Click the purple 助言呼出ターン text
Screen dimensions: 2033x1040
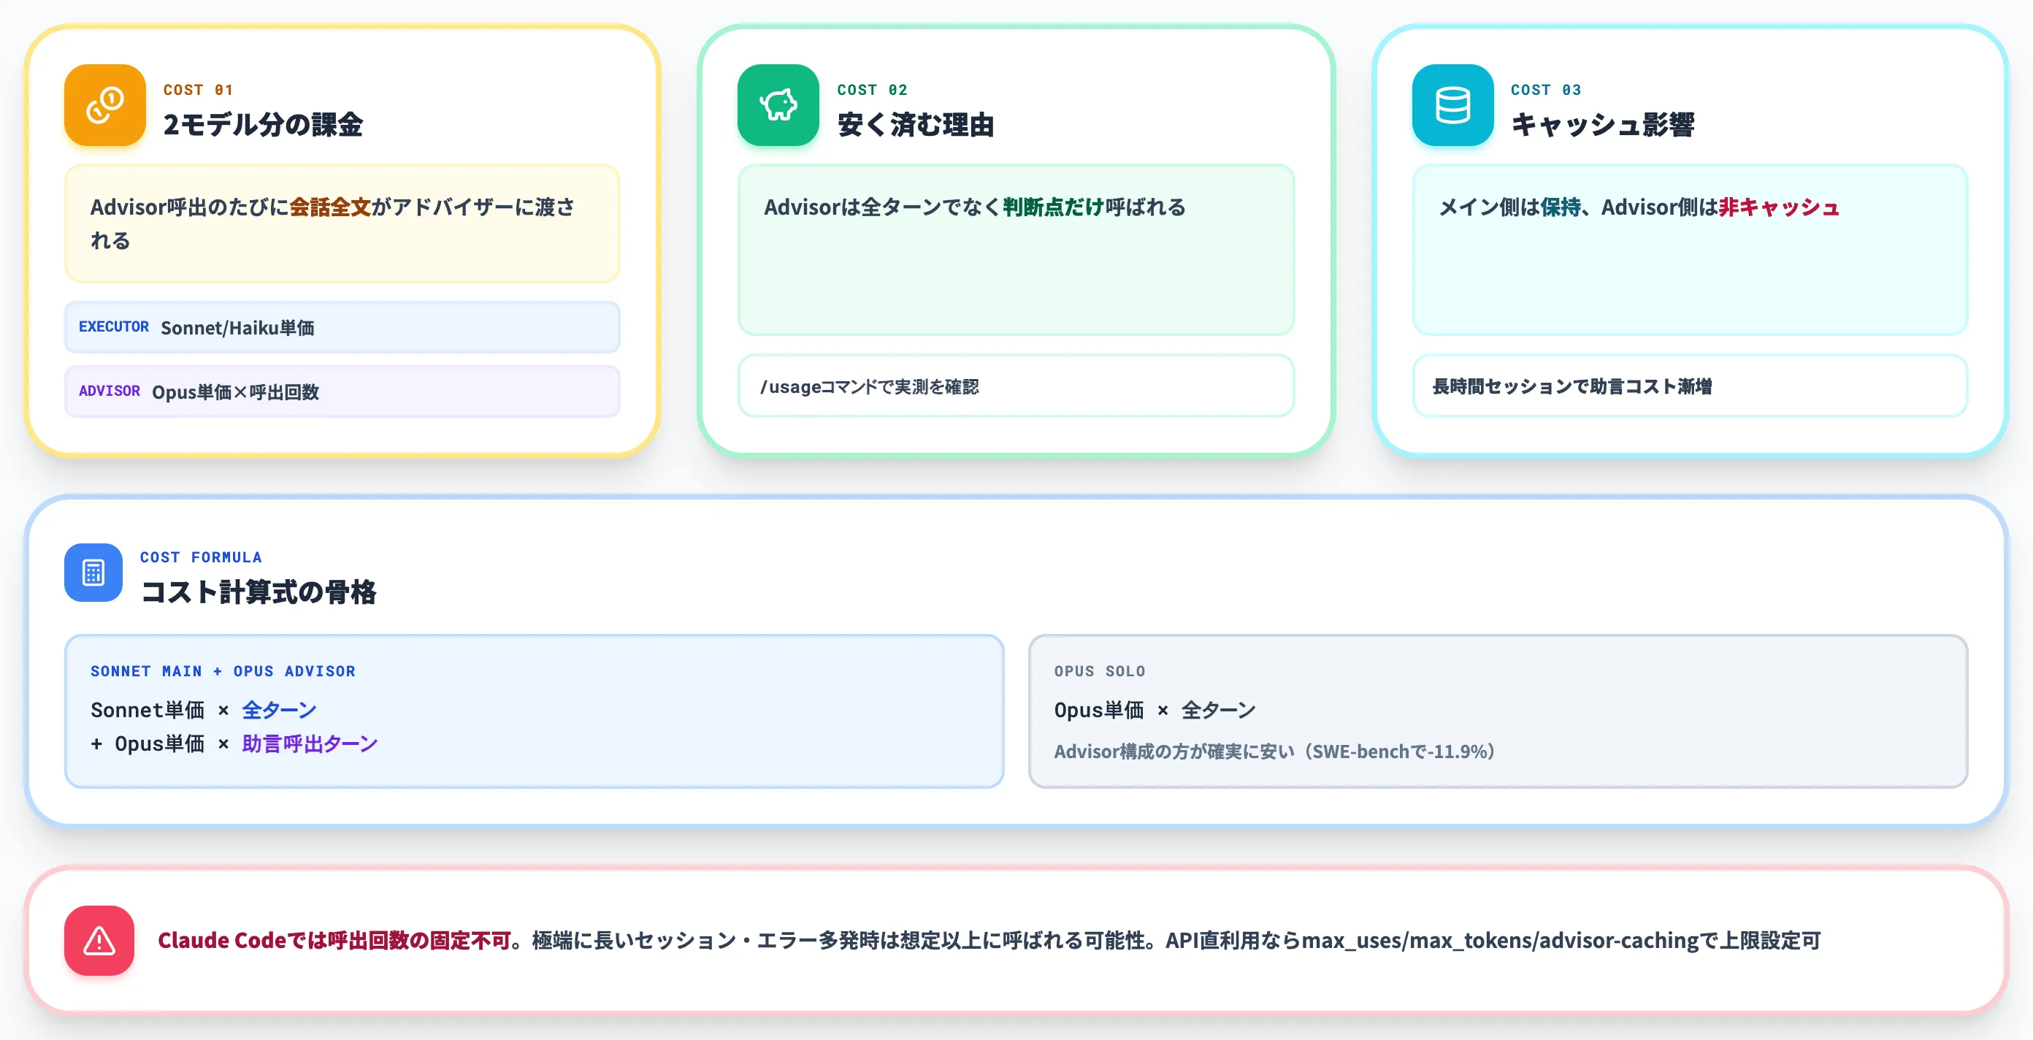310,743
